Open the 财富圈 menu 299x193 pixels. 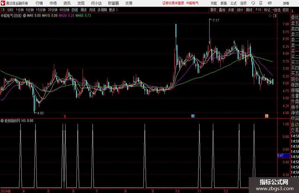(x=113, y=3)
